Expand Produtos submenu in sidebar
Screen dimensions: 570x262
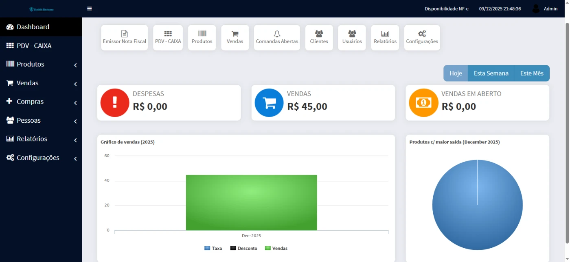41,64
